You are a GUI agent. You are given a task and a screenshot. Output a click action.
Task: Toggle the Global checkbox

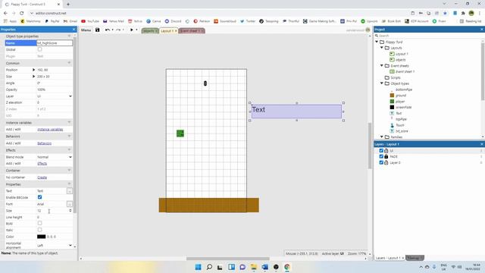pyautogui.click(x=39, y=49)
